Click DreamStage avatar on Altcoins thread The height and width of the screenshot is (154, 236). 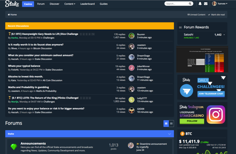(131, 79)
